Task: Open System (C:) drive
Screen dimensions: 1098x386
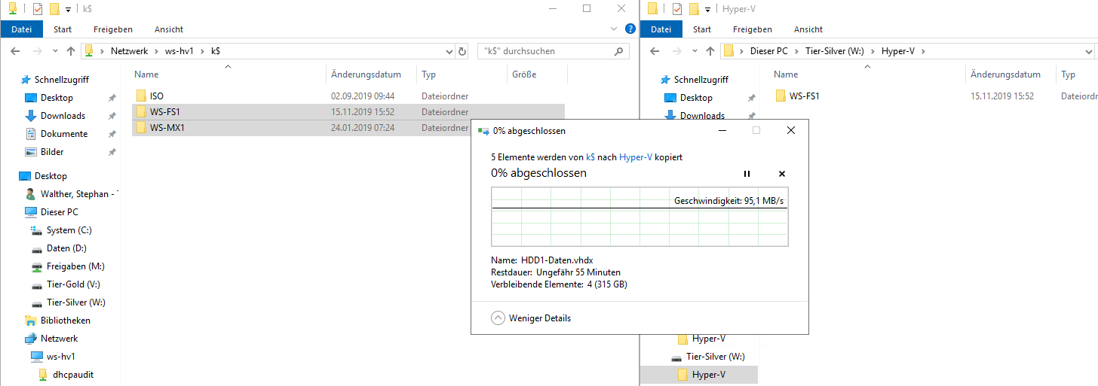Action: click(71, 230)
